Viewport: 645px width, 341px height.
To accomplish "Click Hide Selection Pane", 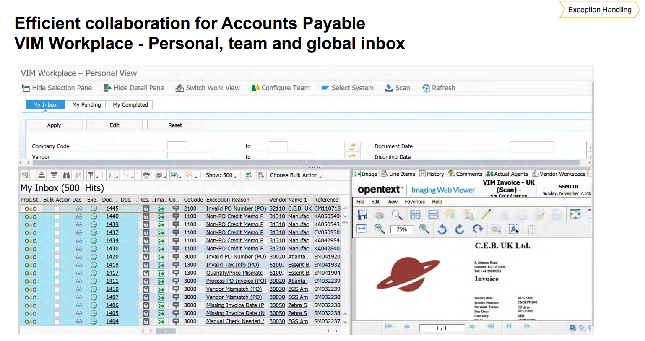I will (x=57, y=88).
